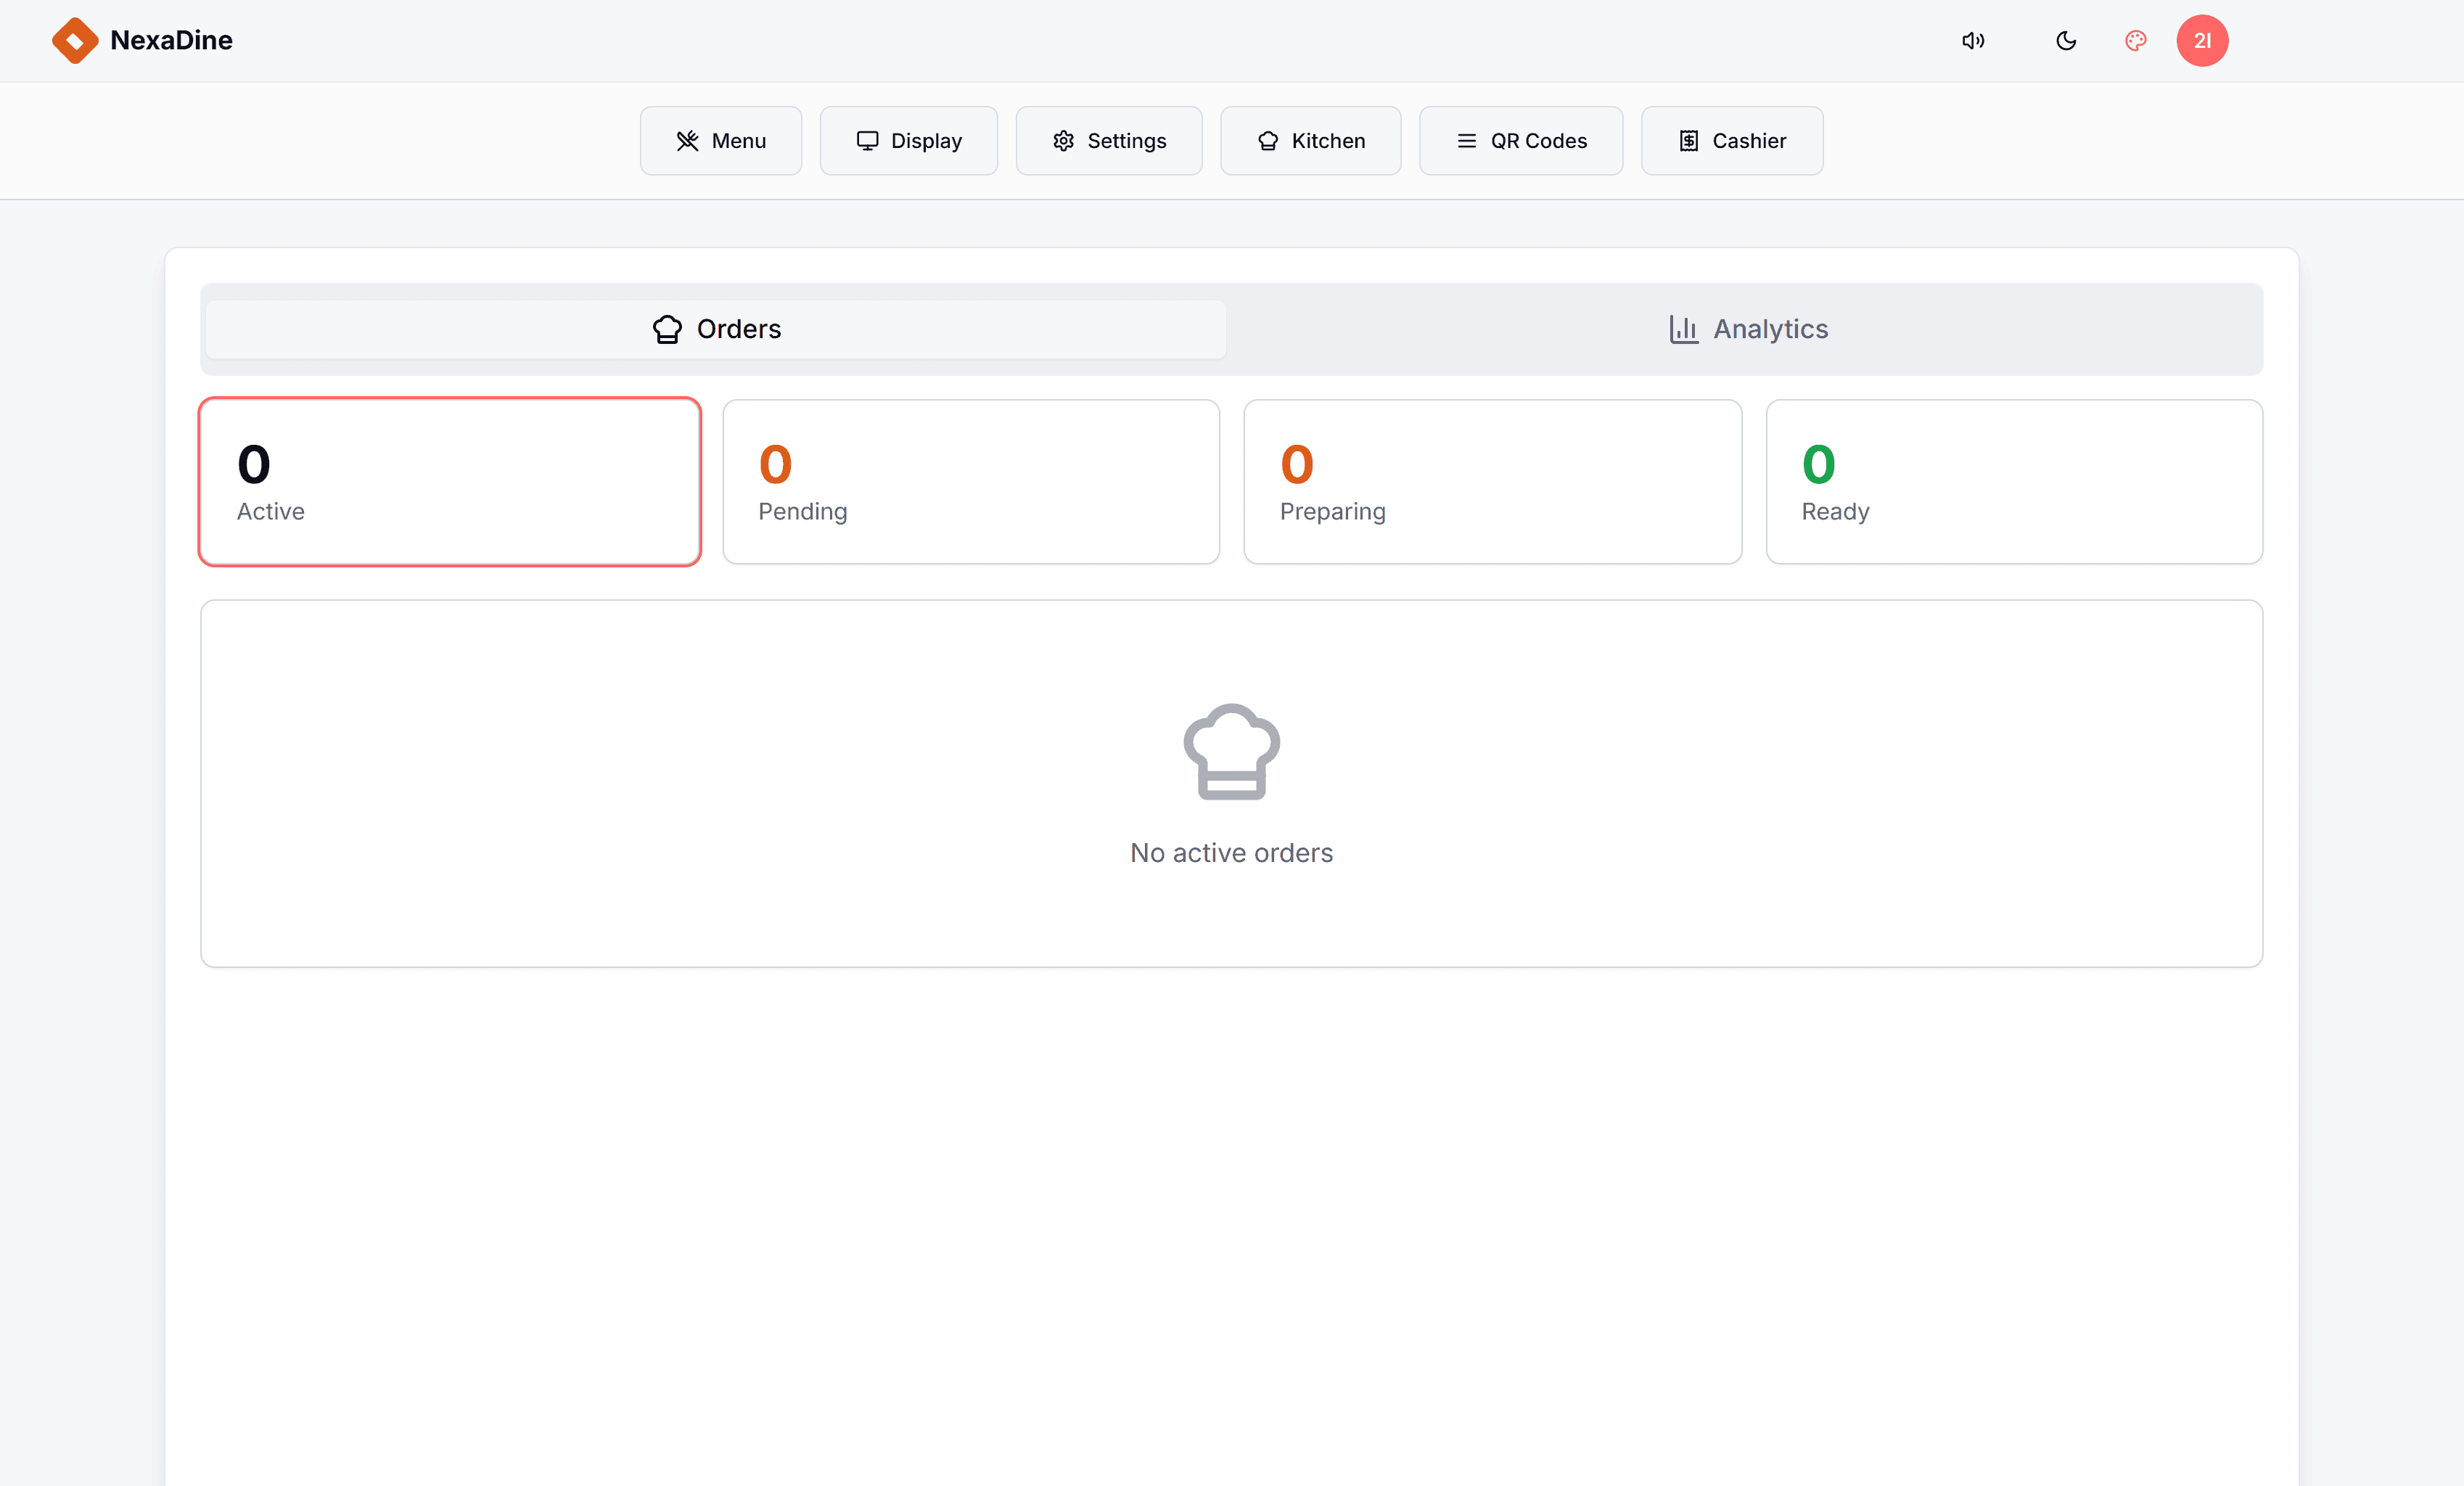Image resolution: width=2464 pixels, height=1486 pixels.
Task: Toggle sound with the speaker icon
Action: 1973,41
